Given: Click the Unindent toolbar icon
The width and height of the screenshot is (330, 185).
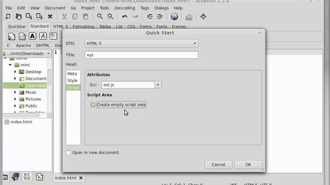Looking at the screenshot, I should click(x=150, y=16).
